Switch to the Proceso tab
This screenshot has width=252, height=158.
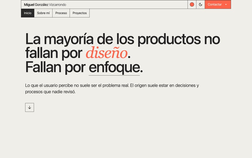(61, 13)
